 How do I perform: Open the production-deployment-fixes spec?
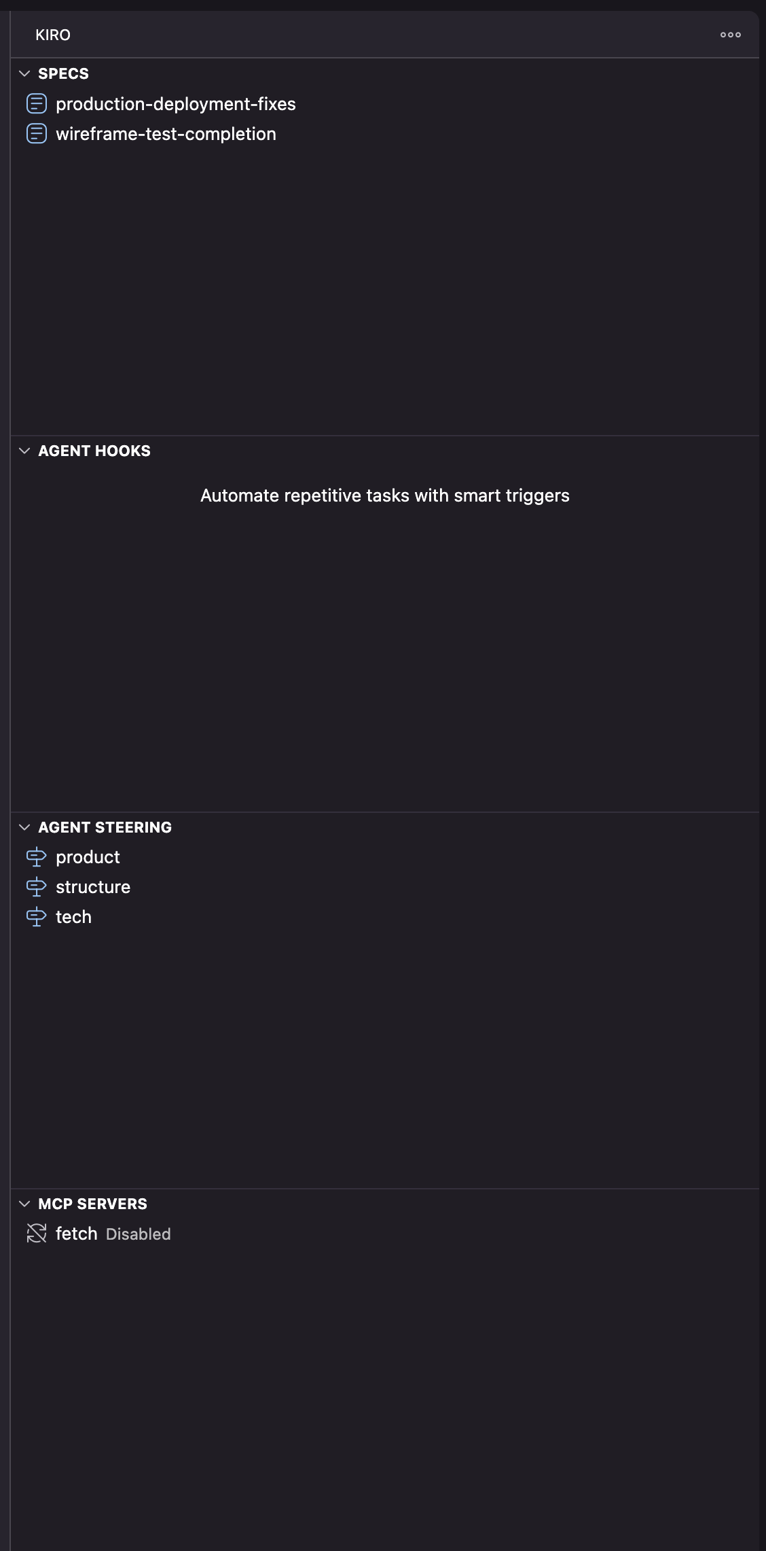[175, 104]
